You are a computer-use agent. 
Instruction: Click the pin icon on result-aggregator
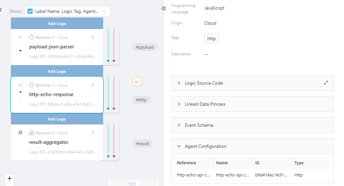tap(20, 133)
